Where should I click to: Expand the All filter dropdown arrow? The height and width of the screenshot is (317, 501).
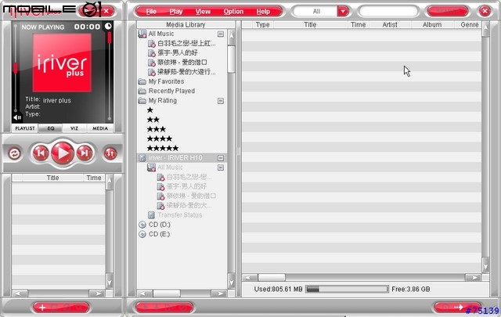(343, 12)
